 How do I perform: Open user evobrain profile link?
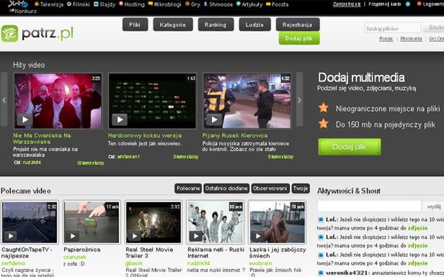coord(260,263)
